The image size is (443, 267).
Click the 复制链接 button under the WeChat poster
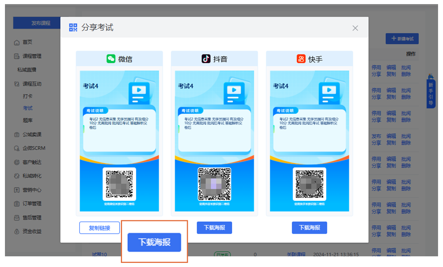point(99,228)
